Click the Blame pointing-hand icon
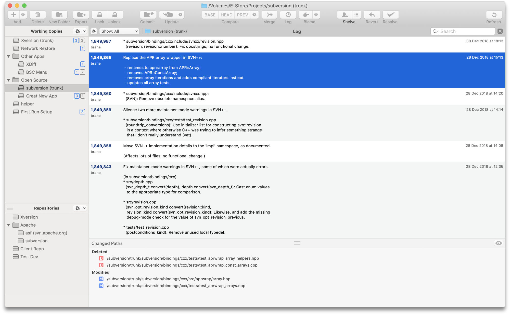 pos(306,15)
